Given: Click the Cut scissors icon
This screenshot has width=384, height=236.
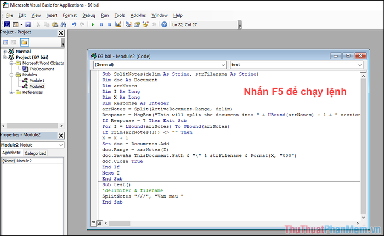Looking at the screenshot, I should pos(38,25).
